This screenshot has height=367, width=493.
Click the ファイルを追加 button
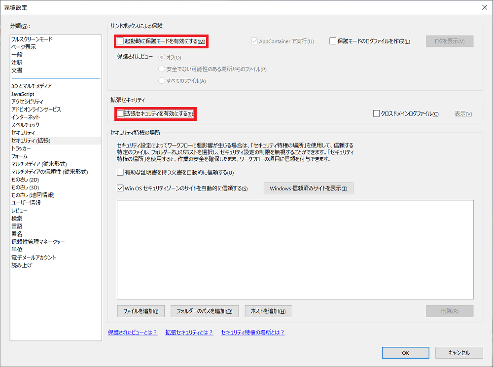(x=141, y=311)
